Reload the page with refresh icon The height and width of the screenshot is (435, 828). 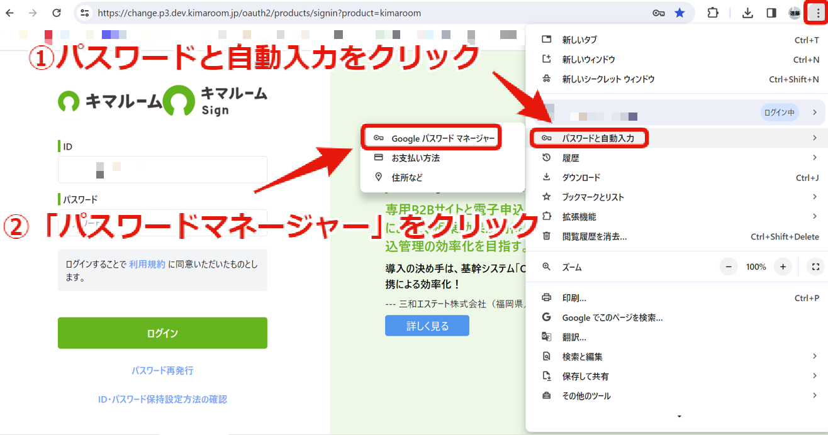(x=57, y=13)
